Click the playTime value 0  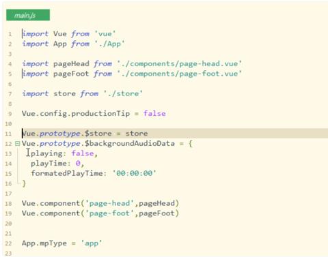pyautogui.click(x=78, y=164)
